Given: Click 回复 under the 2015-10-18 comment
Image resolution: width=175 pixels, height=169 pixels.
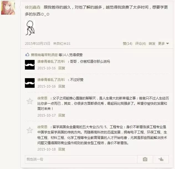Looking at the screenshot, I should 62,149.
